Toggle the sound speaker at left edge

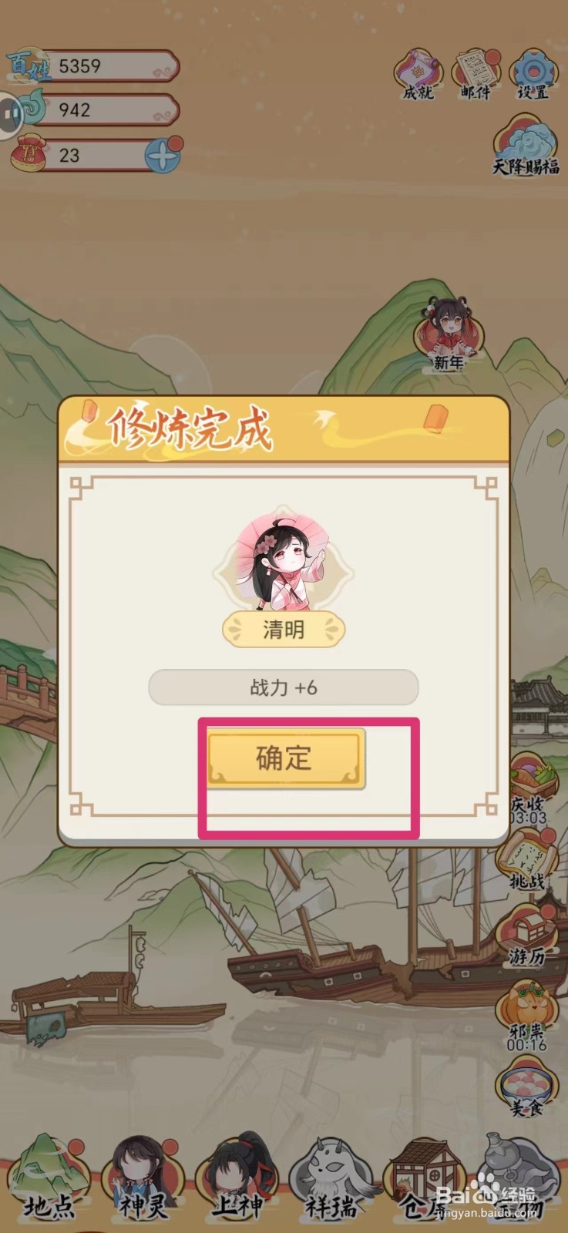(x=9, y=116)
